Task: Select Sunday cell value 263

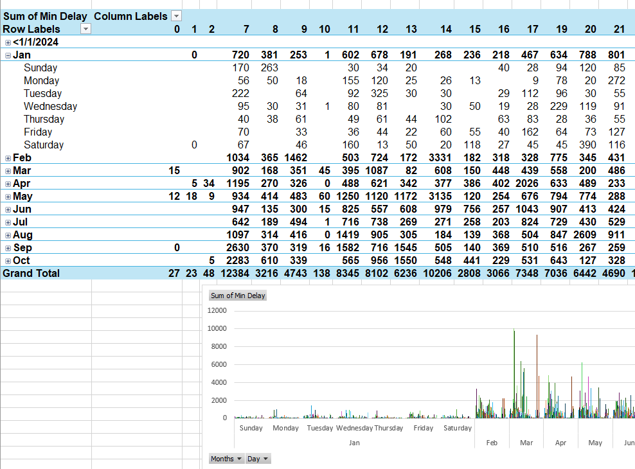Action: pos(269,67)
